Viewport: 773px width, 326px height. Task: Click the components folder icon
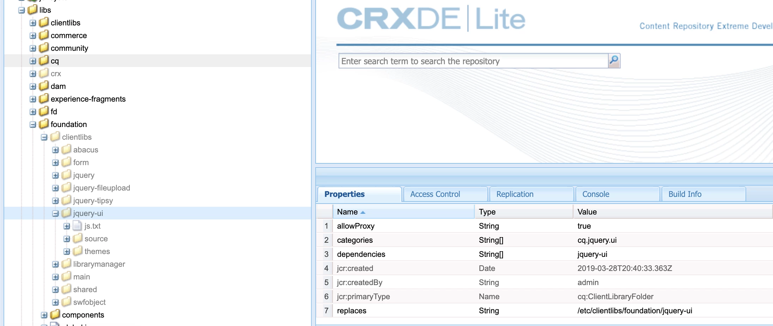[x=55, y=314]
